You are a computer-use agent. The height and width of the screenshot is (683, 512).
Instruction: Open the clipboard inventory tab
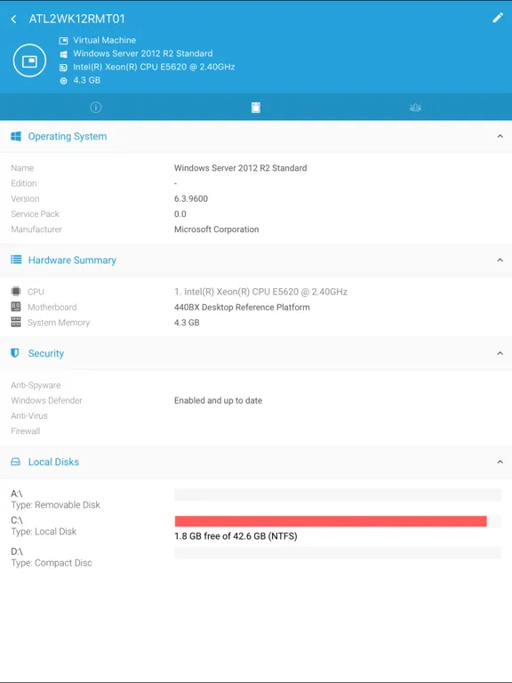[256, 107]
